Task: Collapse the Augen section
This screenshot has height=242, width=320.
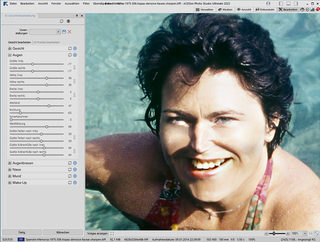Action: pos(10,55)
